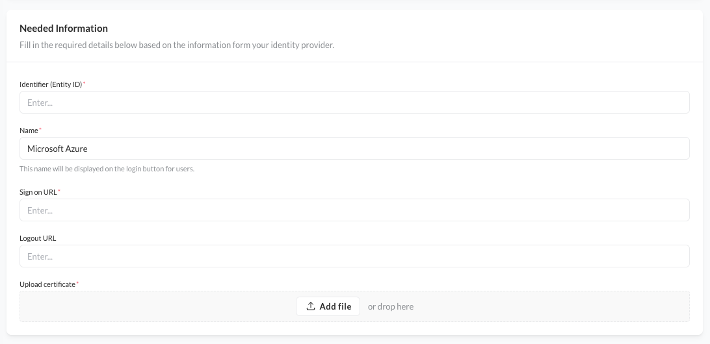The image size is (710, 344).
Task: Click the red asterisk after Sign on URL
Action: pos(59,191)
